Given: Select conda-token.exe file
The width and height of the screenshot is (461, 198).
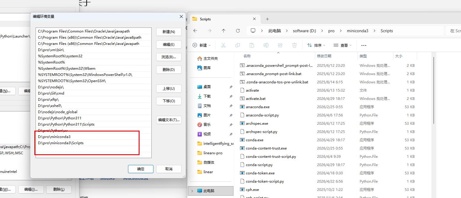Looking at the screenshot, I should (x=260, y=173).
